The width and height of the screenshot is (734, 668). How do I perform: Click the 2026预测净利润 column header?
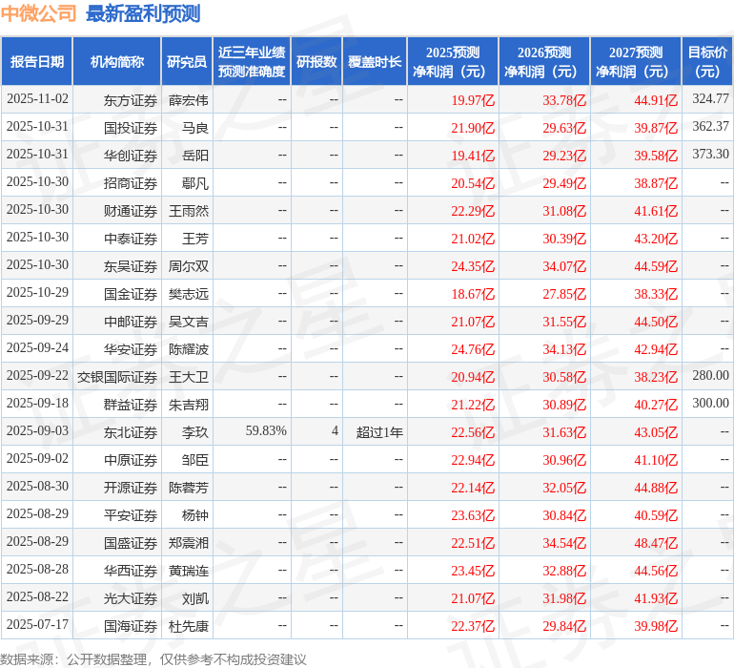pos(544,62)
